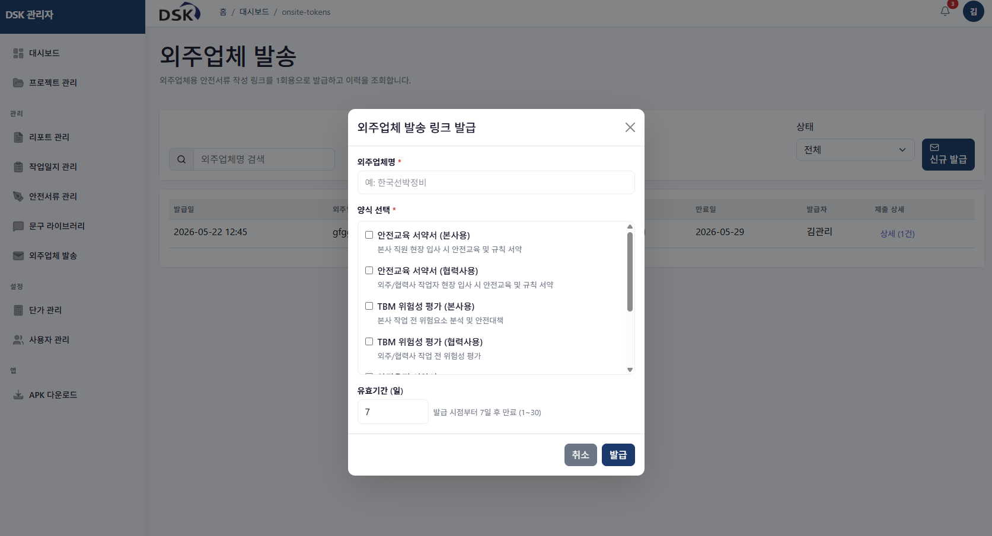The width and height of the screenshot is (992, 536).
Task: Click the 외주업체 발송 envelope icon
Action: click(x=18, y=256)
